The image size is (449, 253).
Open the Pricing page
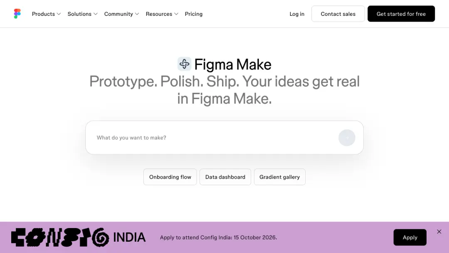coord(194,14)
